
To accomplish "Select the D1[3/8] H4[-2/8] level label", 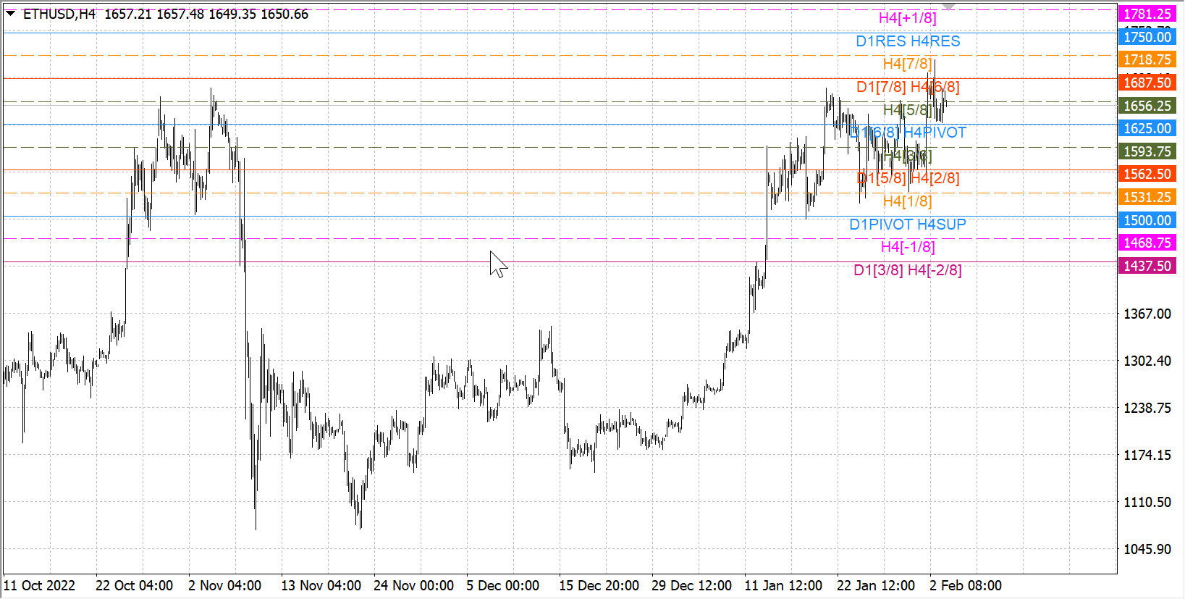I will click(x=908, y=270).
